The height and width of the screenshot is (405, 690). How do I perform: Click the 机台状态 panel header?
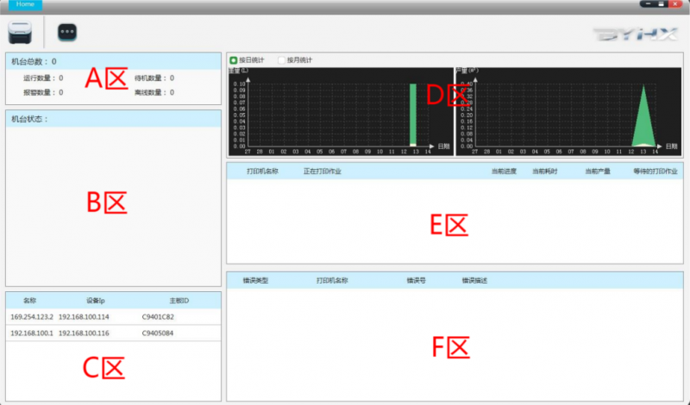pyautogui.click(x=29, y=119)
